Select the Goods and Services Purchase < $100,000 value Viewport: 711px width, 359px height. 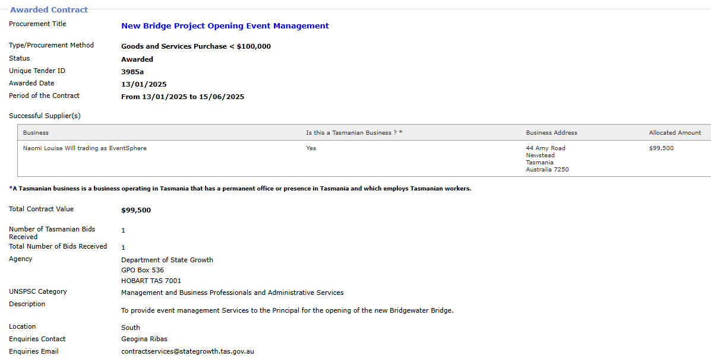[x=196, y=46]
